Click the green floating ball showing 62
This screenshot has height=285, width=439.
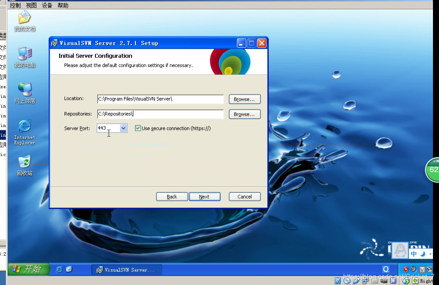pyautogui.click(x=433, y=170)
